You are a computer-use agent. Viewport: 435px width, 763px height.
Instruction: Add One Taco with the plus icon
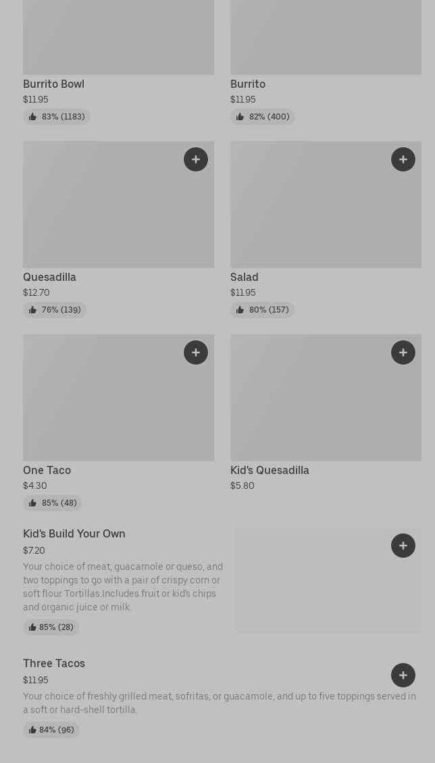196,352
